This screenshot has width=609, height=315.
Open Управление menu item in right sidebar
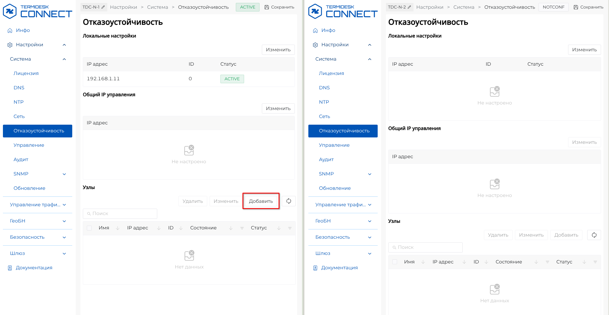coord(334,145)
